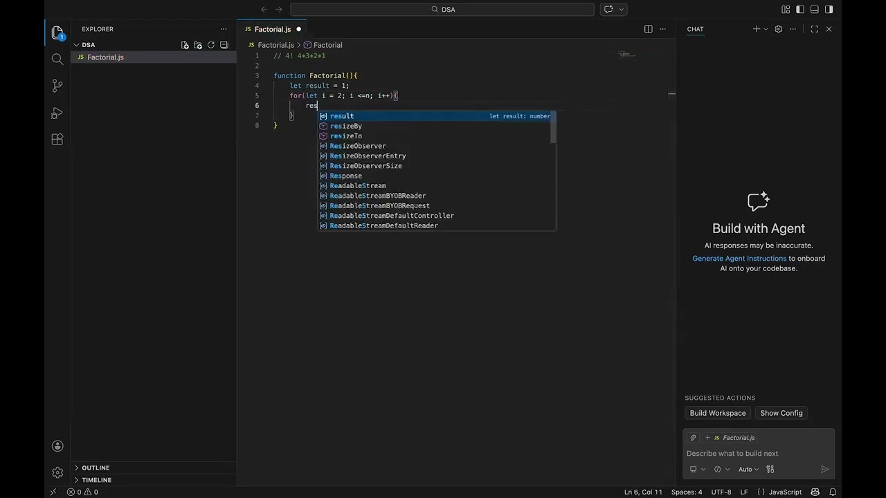Open the Generate Agent Instructions link
Screen dimensions: 886x498
(x=739, y=259)
